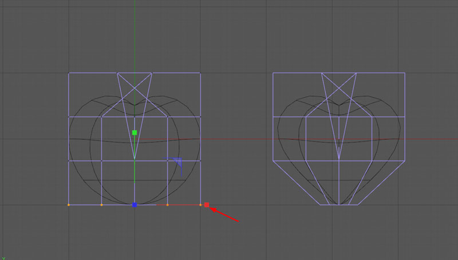458x260 pixels.
Task: Pick orange vertex just right of blue handle
Action: (167, 204)
